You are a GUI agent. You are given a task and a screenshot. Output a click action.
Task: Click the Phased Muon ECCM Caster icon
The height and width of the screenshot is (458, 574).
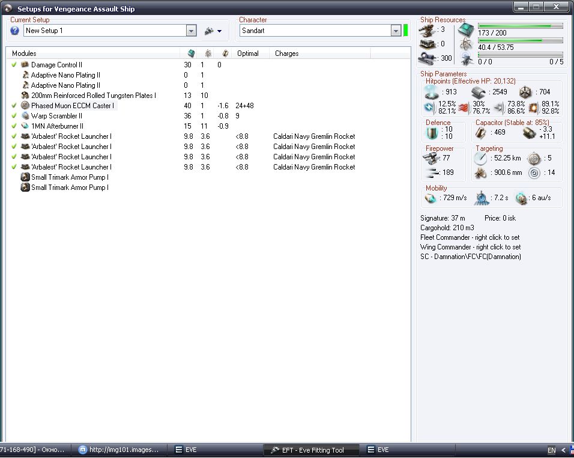(25, 106)
